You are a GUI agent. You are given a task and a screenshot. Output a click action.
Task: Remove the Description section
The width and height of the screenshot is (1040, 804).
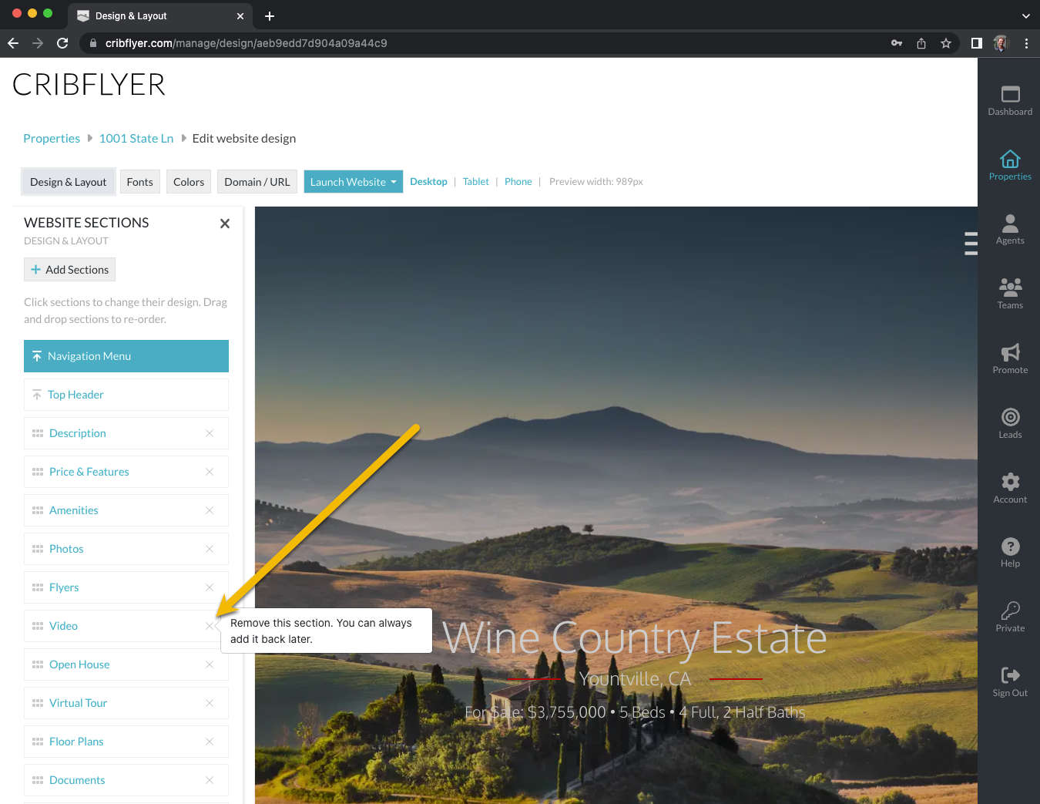210,433
